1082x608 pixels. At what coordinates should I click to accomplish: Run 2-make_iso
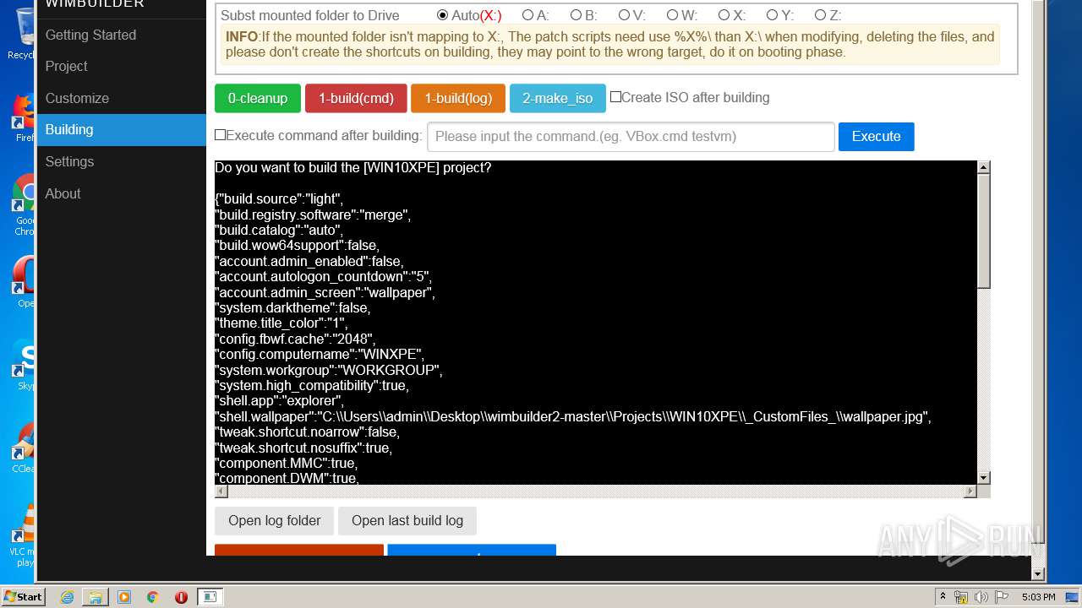558,98
